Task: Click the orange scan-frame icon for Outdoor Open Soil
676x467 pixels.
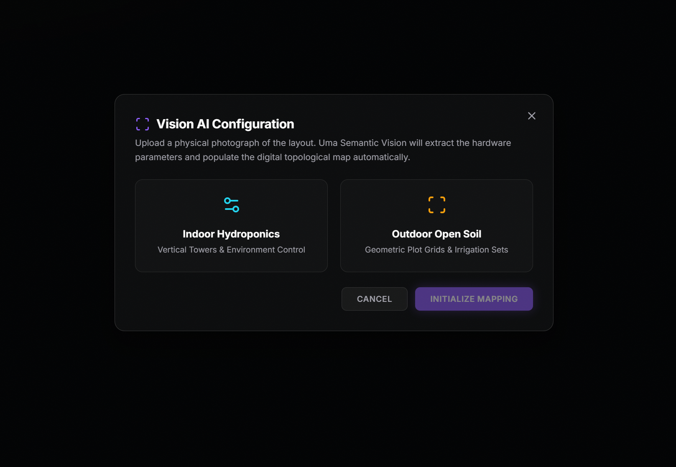Action: [436, 205]
